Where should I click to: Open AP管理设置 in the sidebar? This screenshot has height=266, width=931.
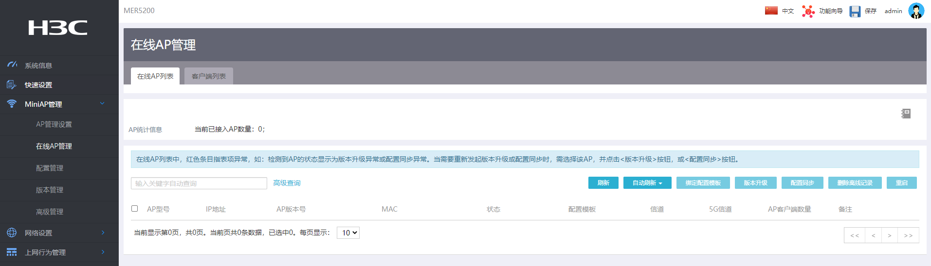coord(54,124)
